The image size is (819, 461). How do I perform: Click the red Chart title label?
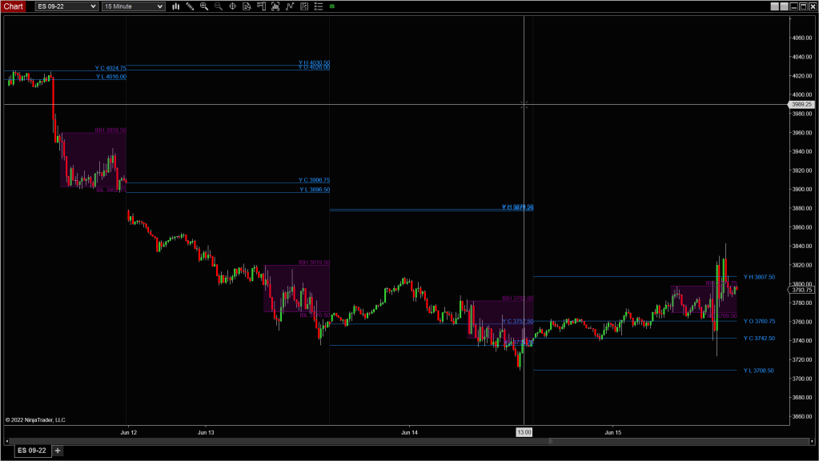[15, 6]
